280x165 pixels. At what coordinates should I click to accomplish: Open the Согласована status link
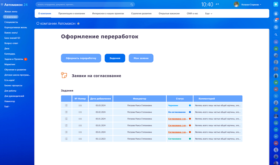(x=175, y=139)
